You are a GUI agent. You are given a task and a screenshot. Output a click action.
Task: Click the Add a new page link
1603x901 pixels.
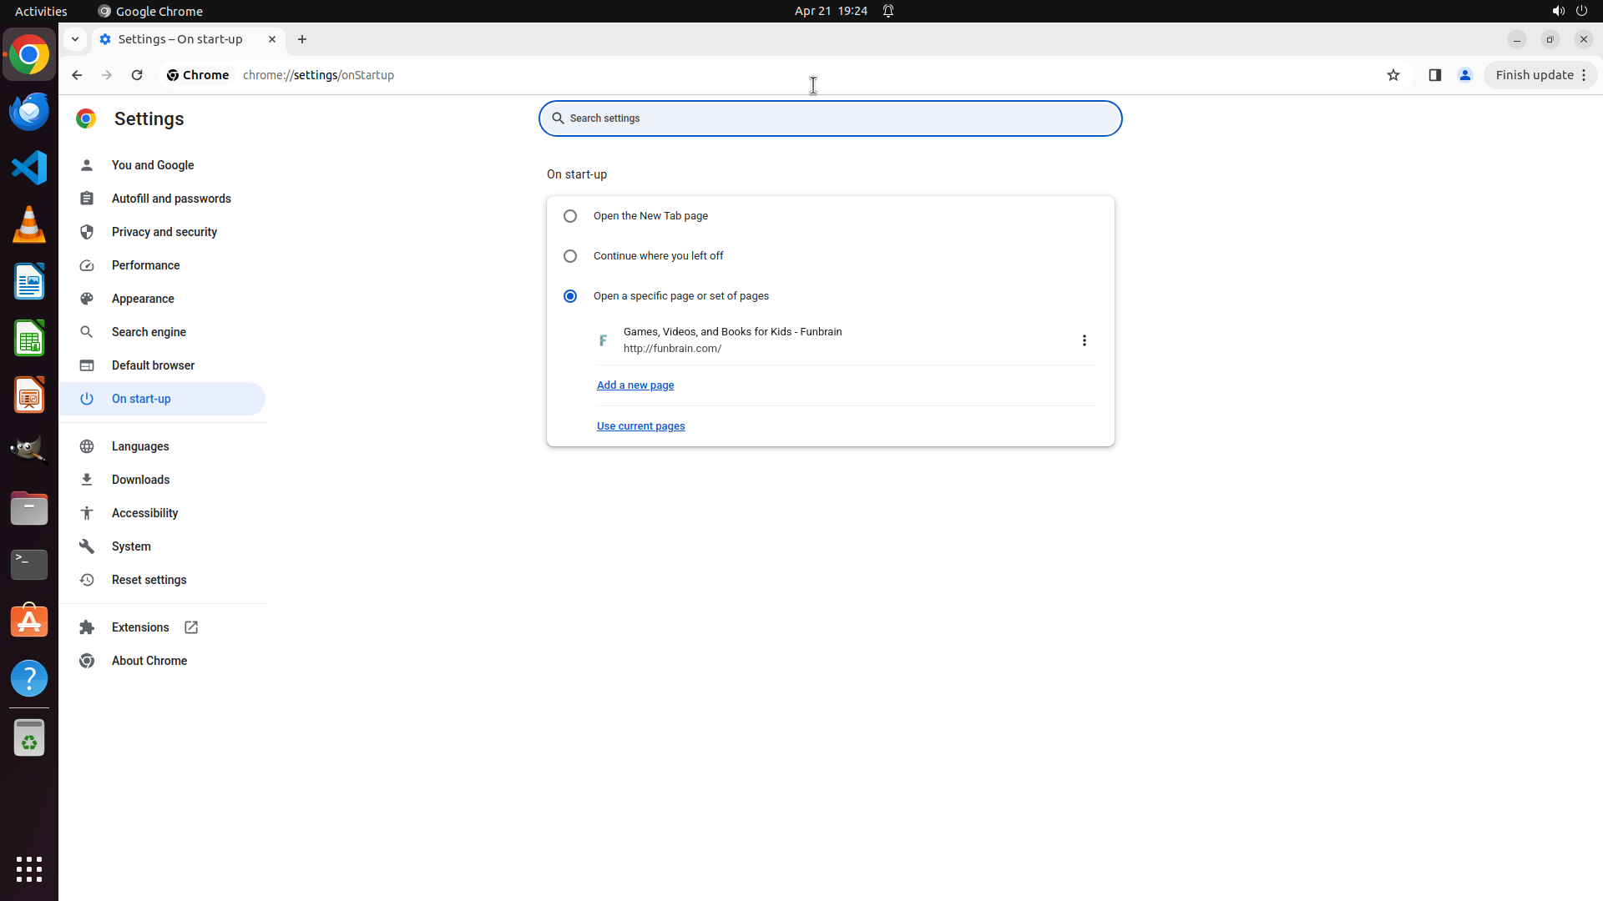635,385
